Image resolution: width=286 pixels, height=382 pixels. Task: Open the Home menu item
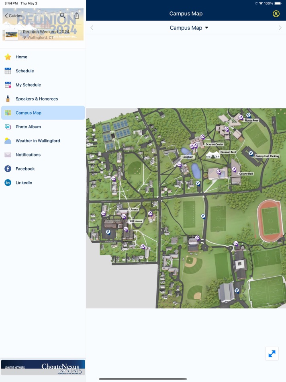43,57
